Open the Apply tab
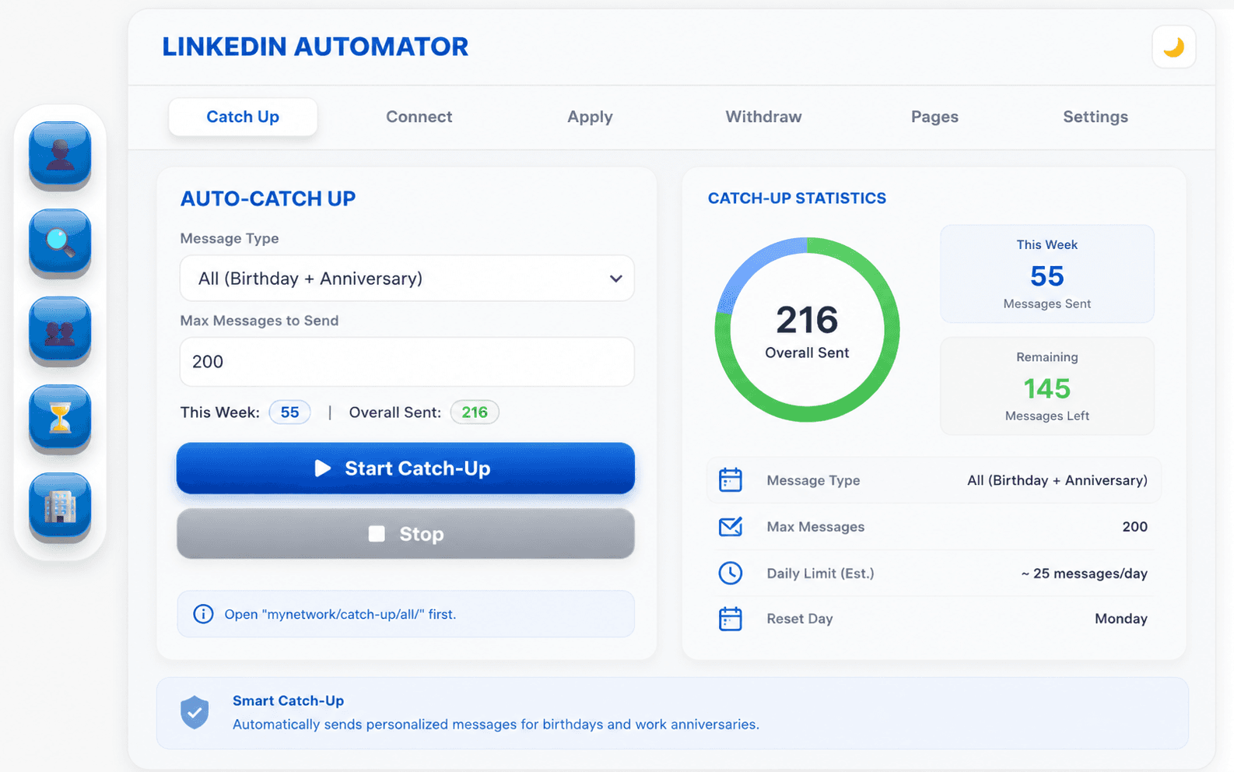1234x772 pixels. pyautogui.click(x=590, y=117)
